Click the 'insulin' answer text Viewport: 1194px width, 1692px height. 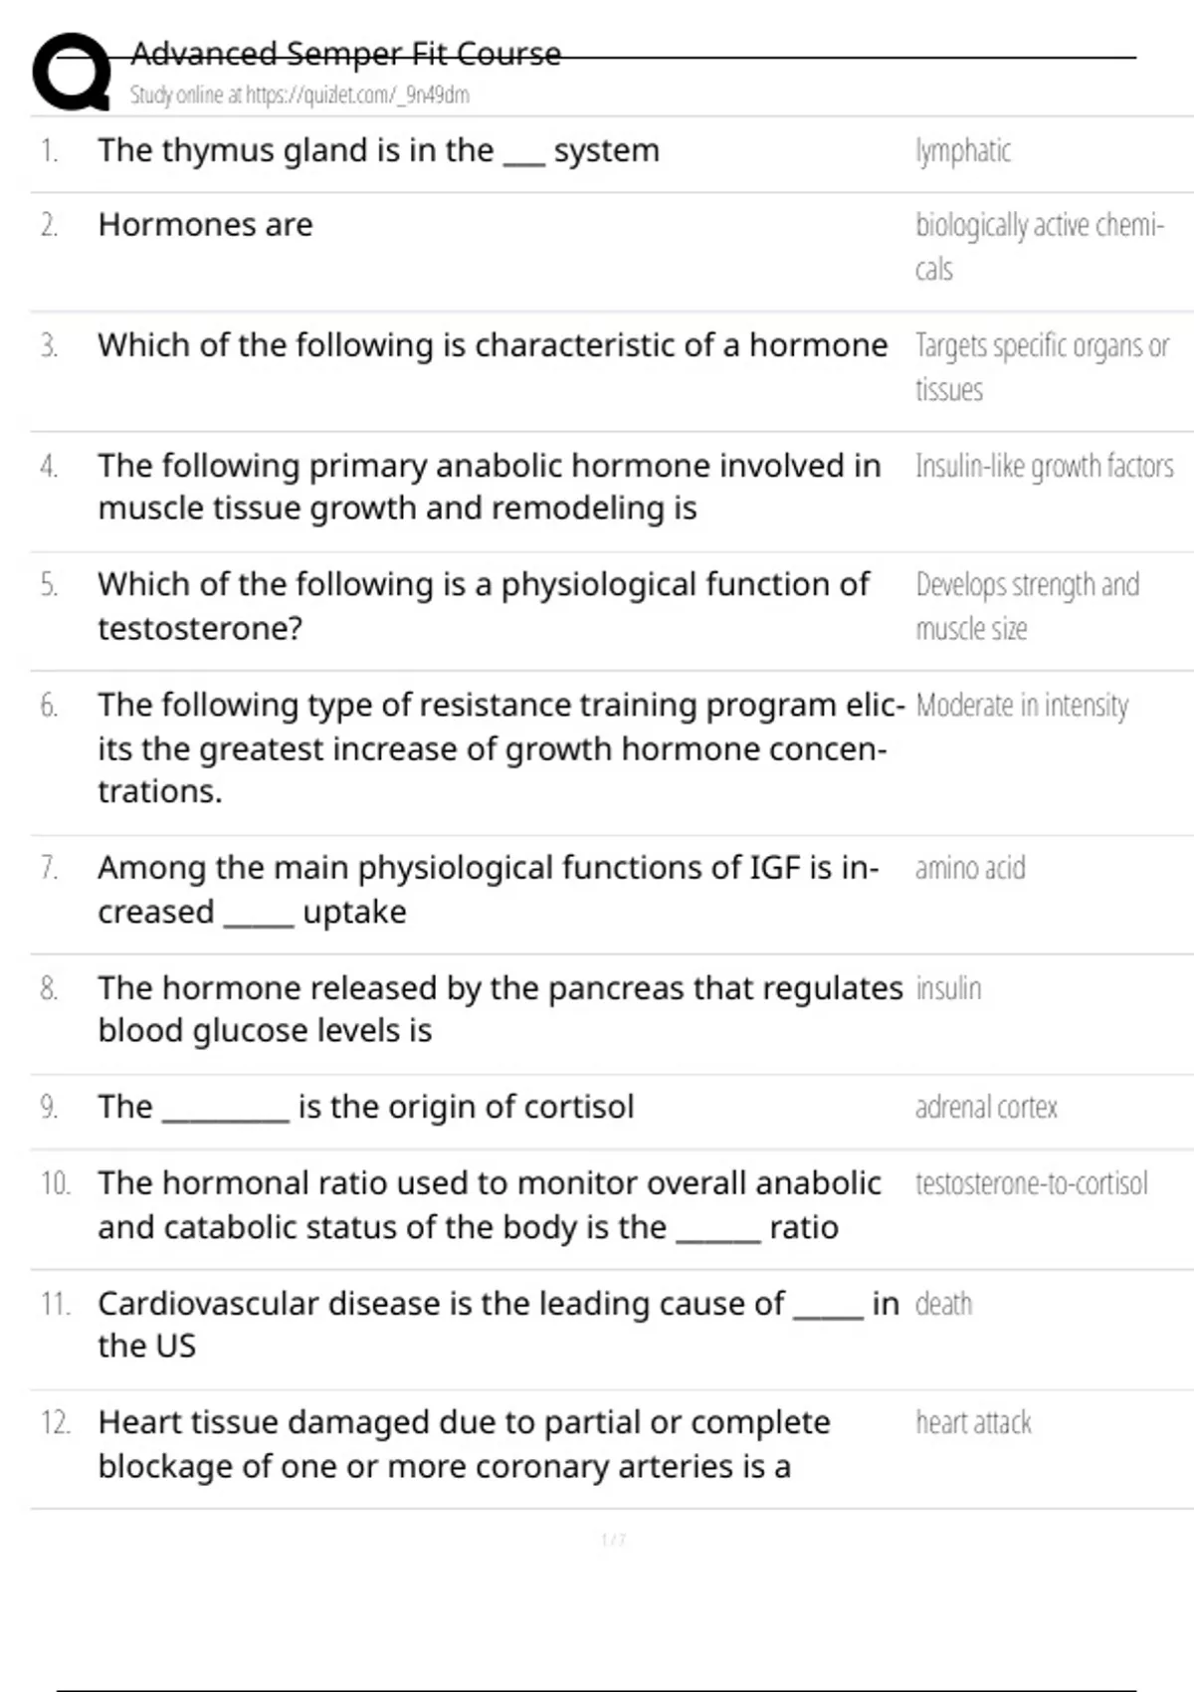point(948,988)
